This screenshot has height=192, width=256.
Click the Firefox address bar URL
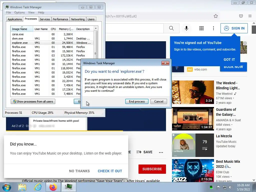pos(121,16)
